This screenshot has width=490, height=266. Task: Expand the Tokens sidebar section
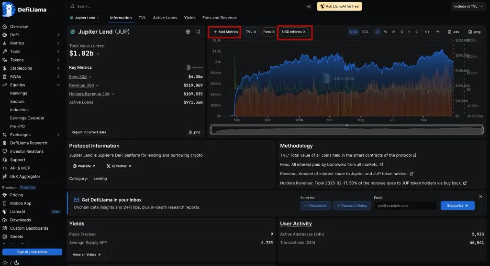coord(58,60)
